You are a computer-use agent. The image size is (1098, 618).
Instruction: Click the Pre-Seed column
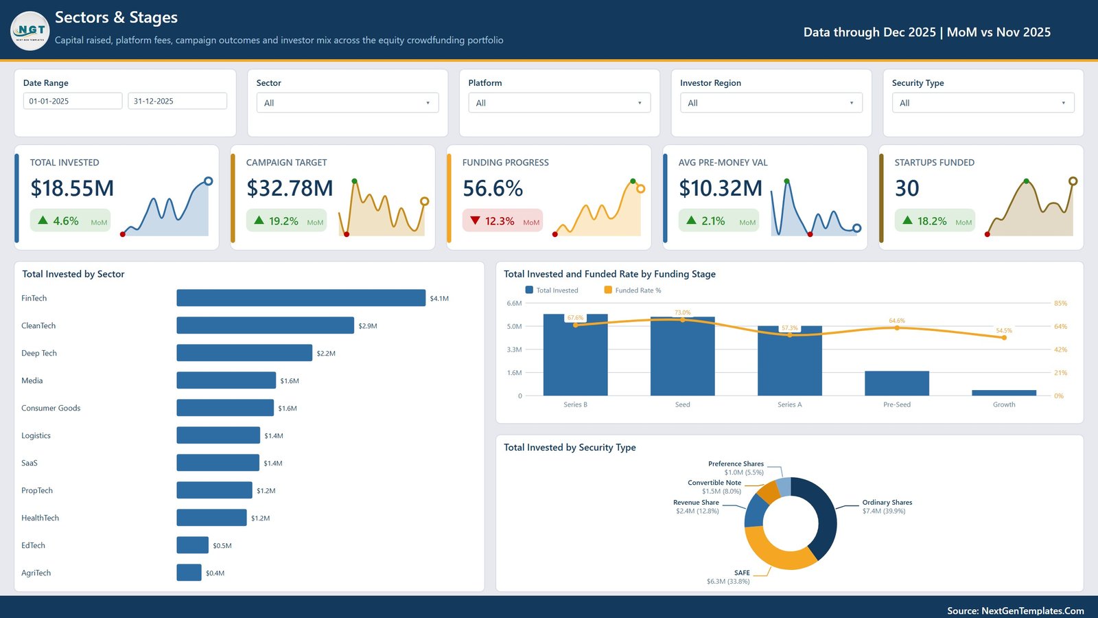click(x=897, y=383)
